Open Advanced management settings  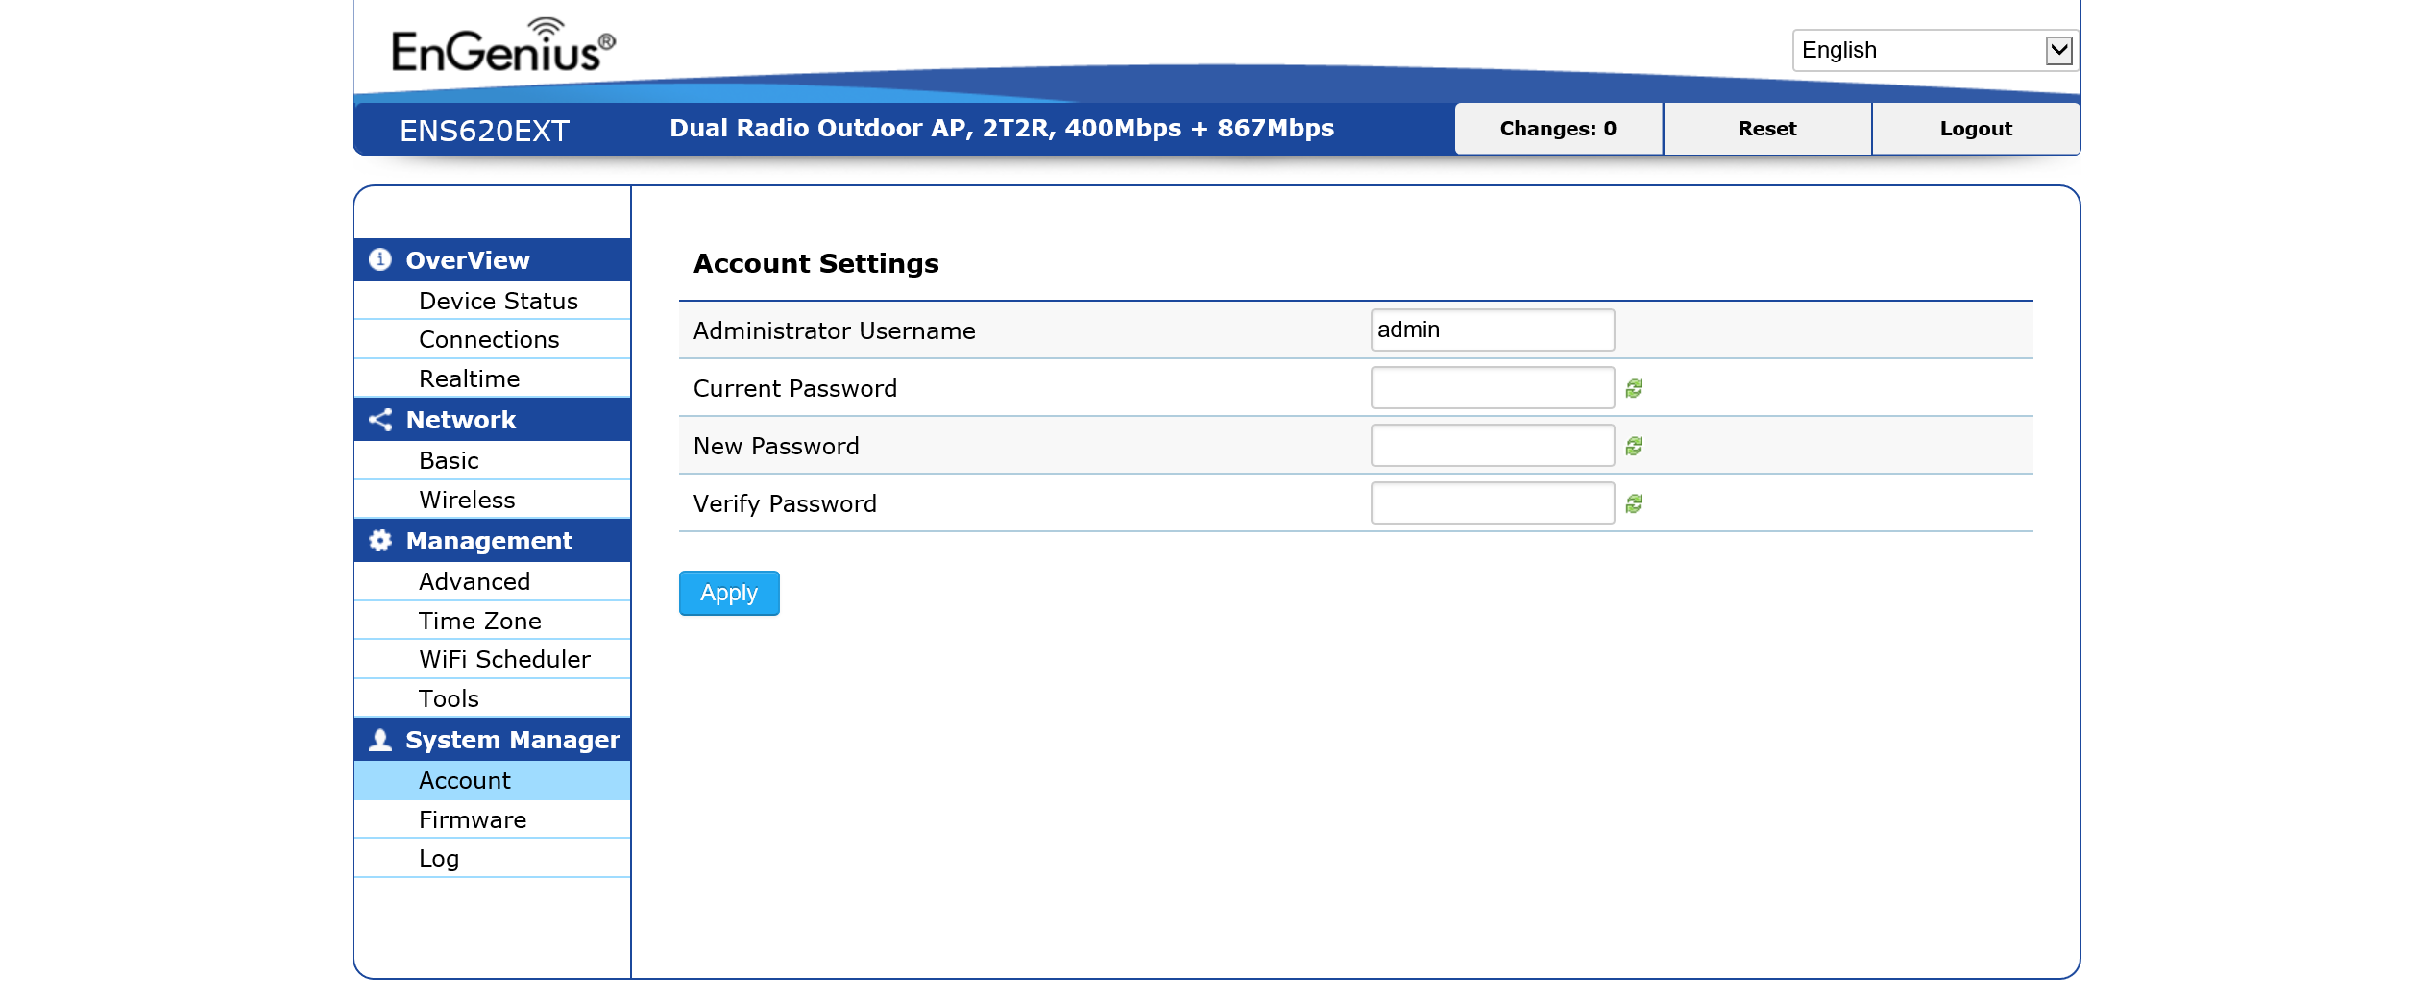tap(492, 581)
